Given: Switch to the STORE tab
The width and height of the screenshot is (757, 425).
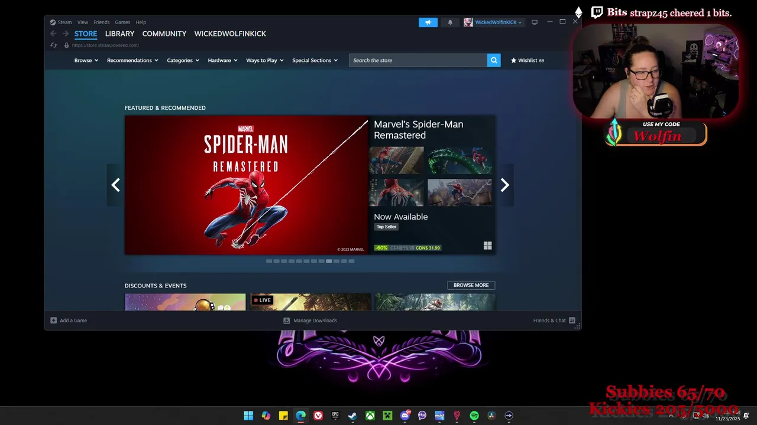Looking at the screenshot, I should tap(86, 34).
